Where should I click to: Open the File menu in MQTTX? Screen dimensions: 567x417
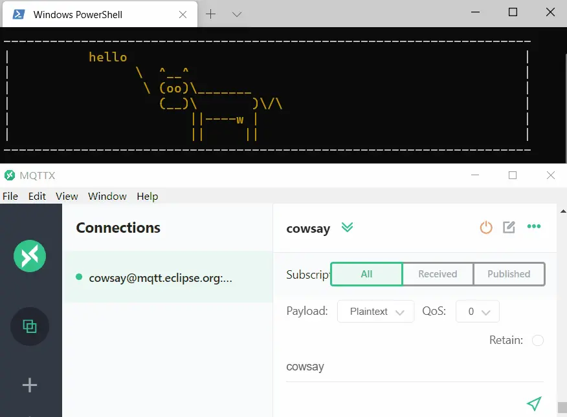[x=10, y=196]
